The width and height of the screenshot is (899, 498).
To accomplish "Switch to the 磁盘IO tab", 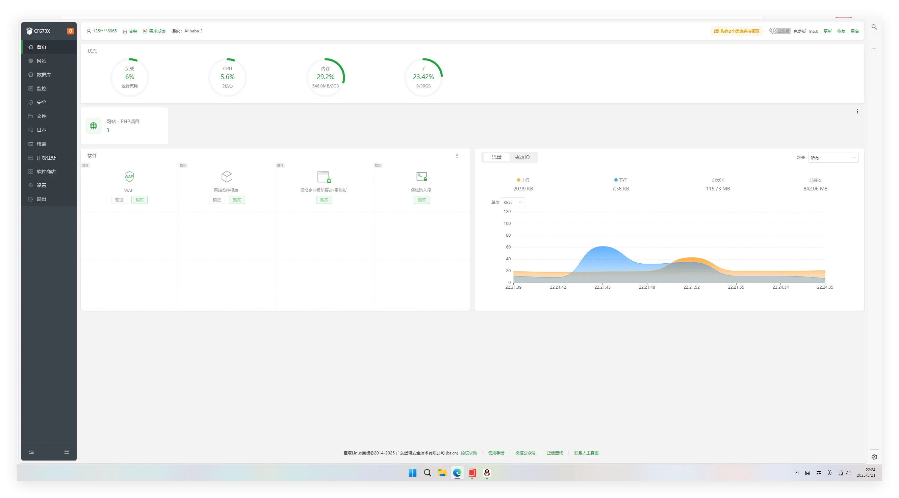I will click(522, 157).
